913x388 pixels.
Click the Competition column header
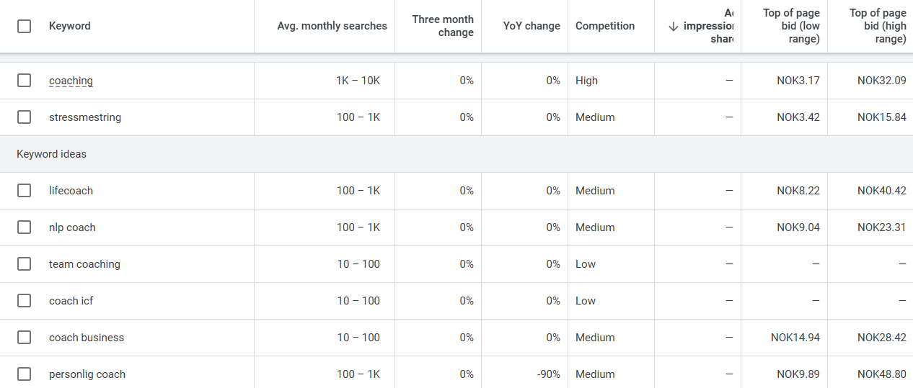click(605, 26)
